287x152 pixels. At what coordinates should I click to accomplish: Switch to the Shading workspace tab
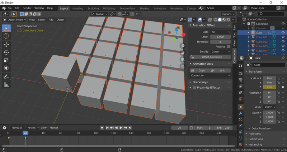pyautogui.click(x=144, y=8)
